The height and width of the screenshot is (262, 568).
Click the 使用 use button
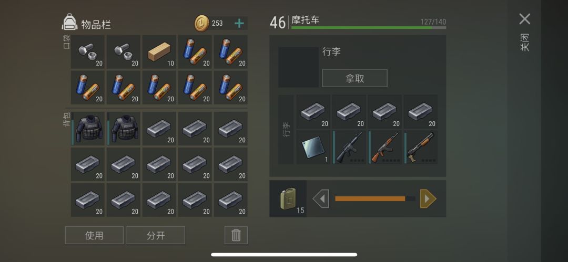pos(94,235)
